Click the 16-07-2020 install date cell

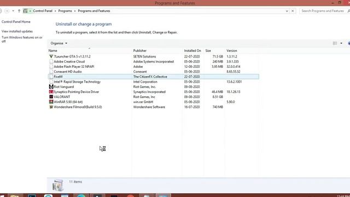(x=192, y=107)
